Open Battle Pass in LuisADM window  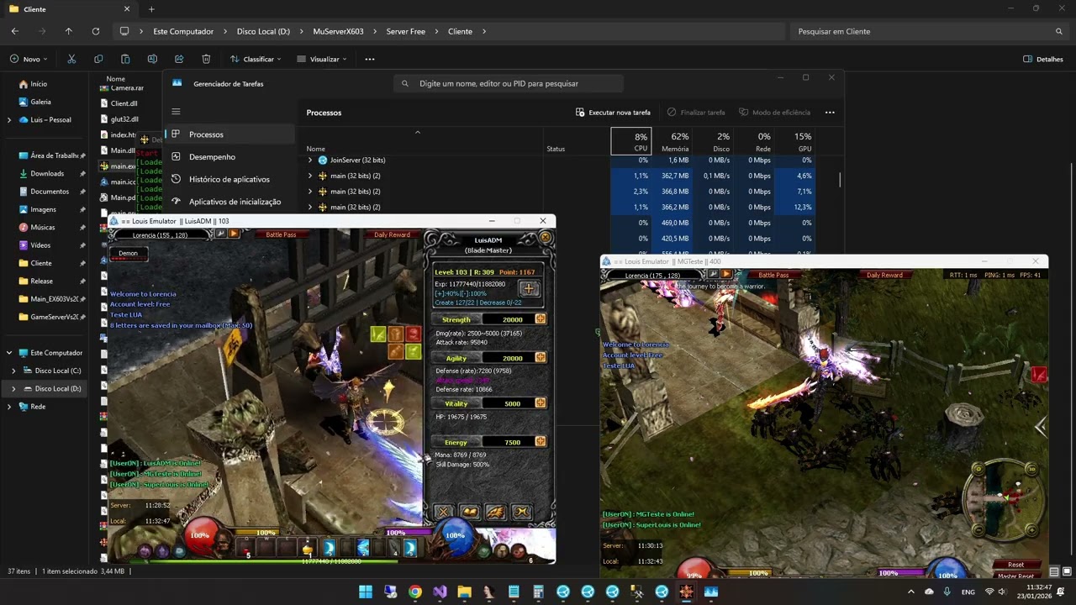click(x=281, y=234)
